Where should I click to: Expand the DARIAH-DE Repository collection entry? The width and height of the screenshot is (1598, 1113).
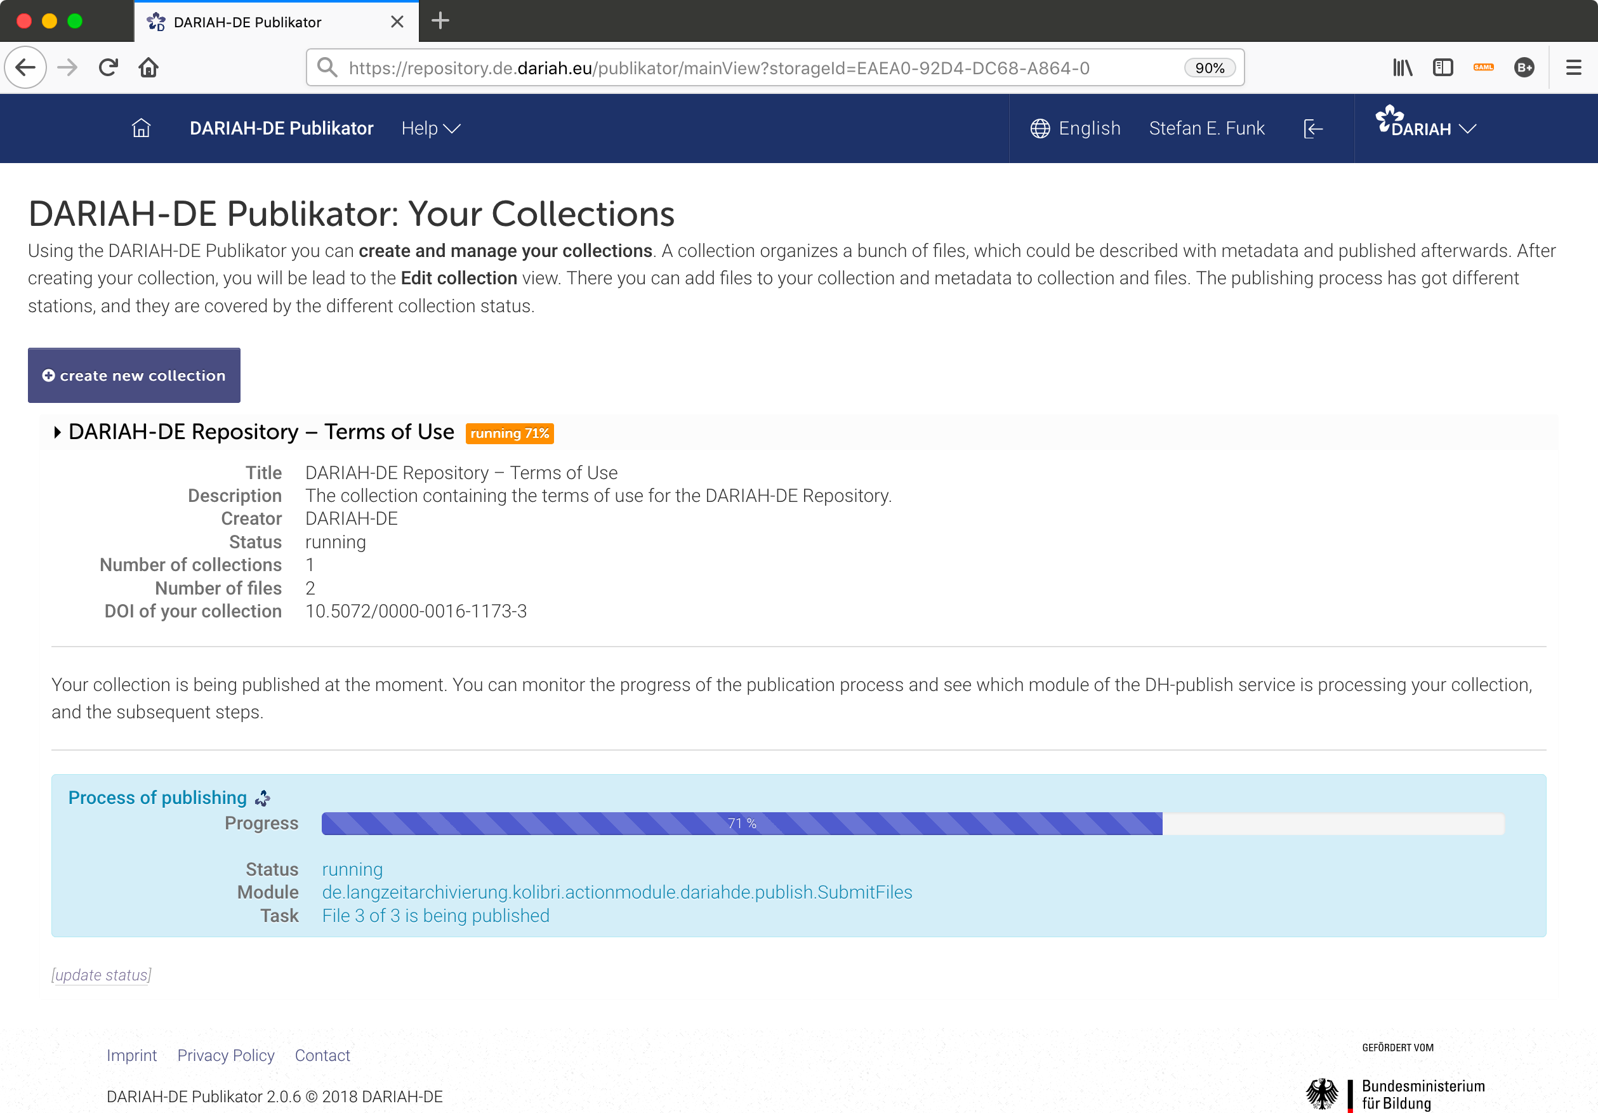point(57,431)
